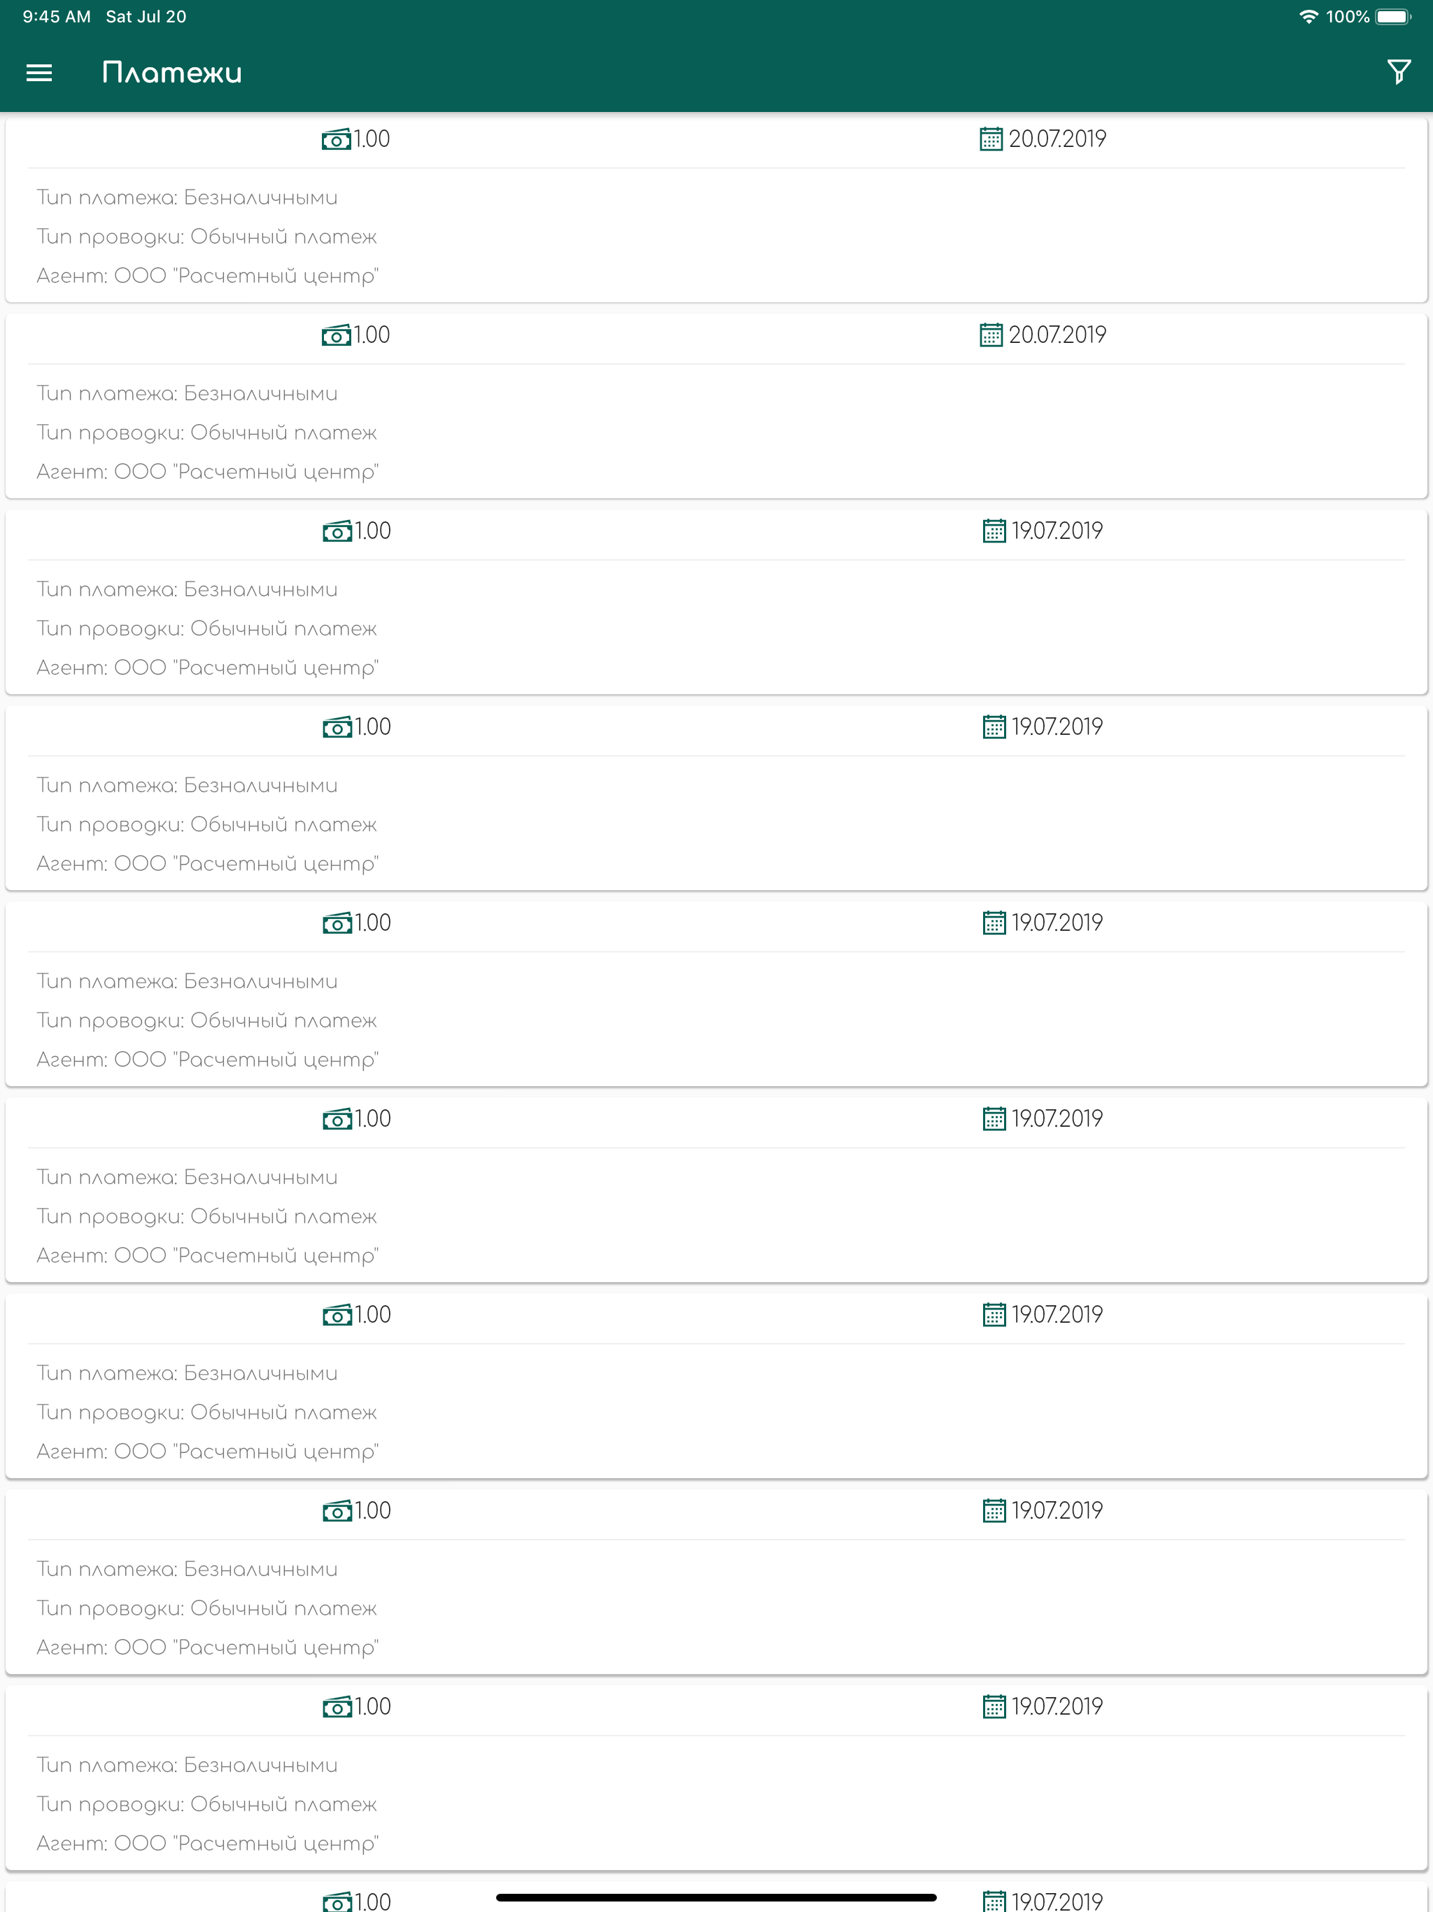Open ninth payment card's 'Тип платежа' line

187,1765
